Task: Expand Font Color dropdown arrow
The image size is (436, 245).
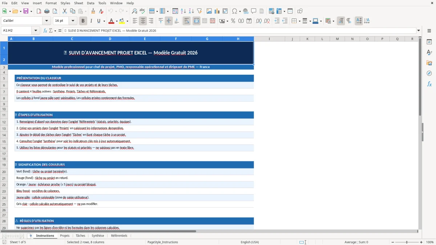Action: [116, 21]
